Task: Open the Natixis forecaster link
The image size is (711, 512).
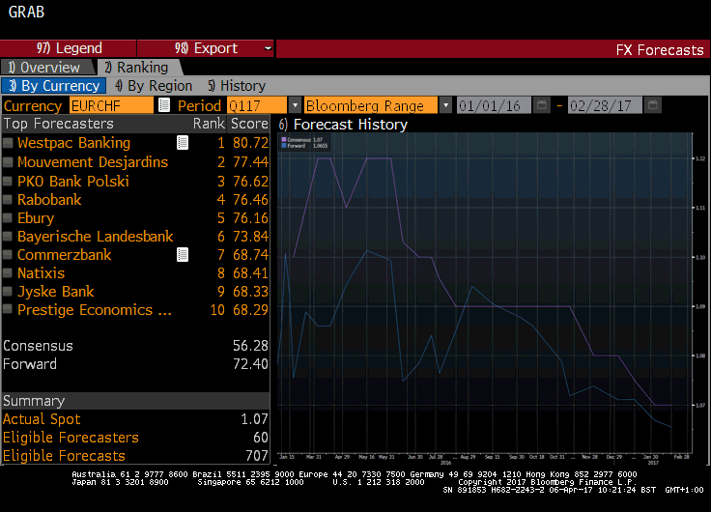Action: pos(42,273)
